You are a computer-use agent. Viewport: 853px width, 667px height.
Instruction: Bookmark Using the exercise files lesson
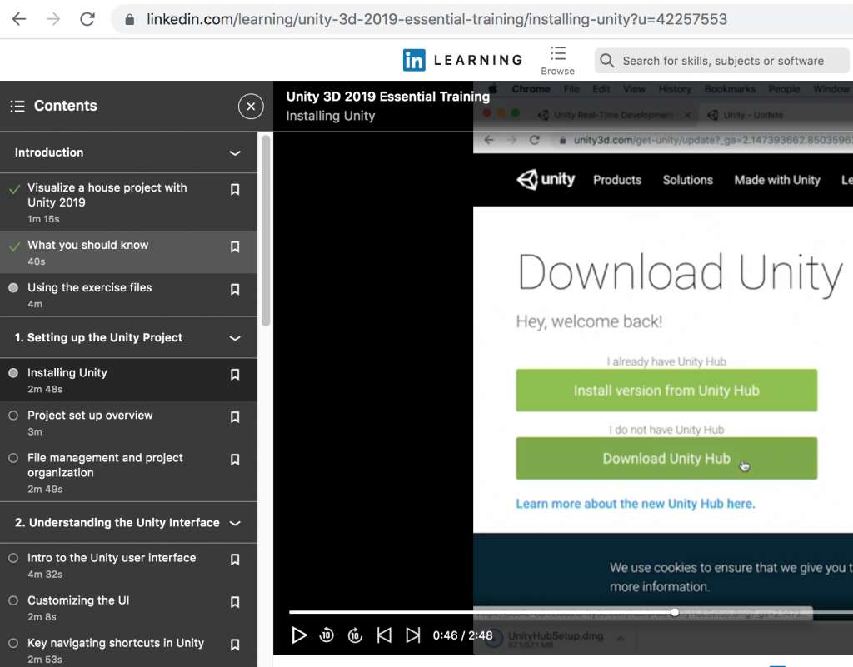[x=235, y=289]
